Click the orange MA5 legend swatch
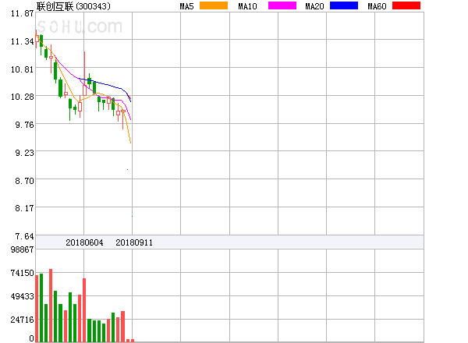The image size is (468, 343). (x=214, y=6)
